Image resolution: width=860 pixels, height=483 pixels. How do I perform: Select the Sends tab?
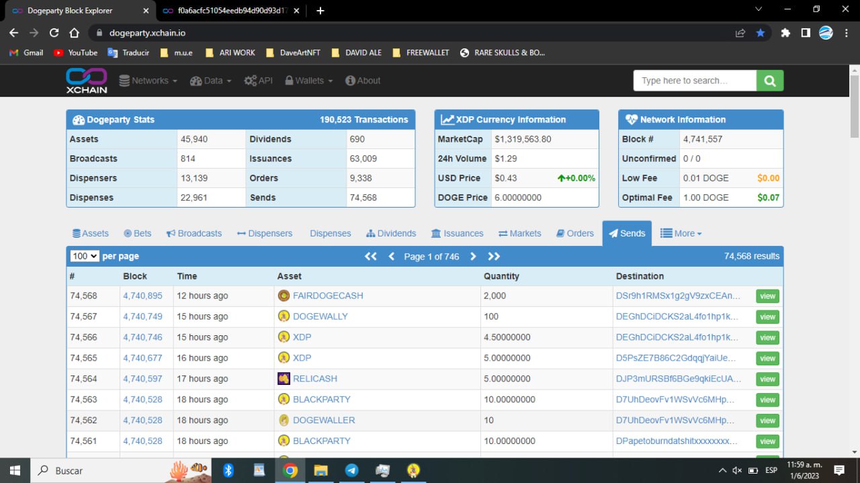coord(627,233)
